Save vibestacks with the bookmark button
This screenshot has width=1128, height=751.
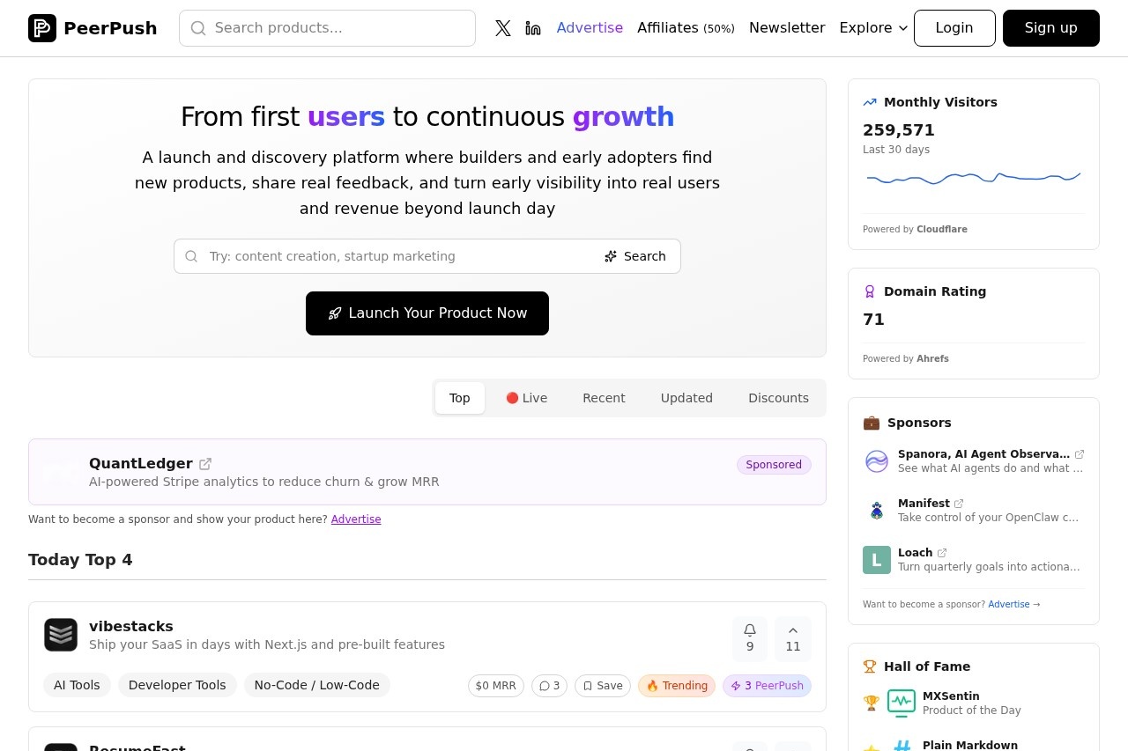pos(603,686)
